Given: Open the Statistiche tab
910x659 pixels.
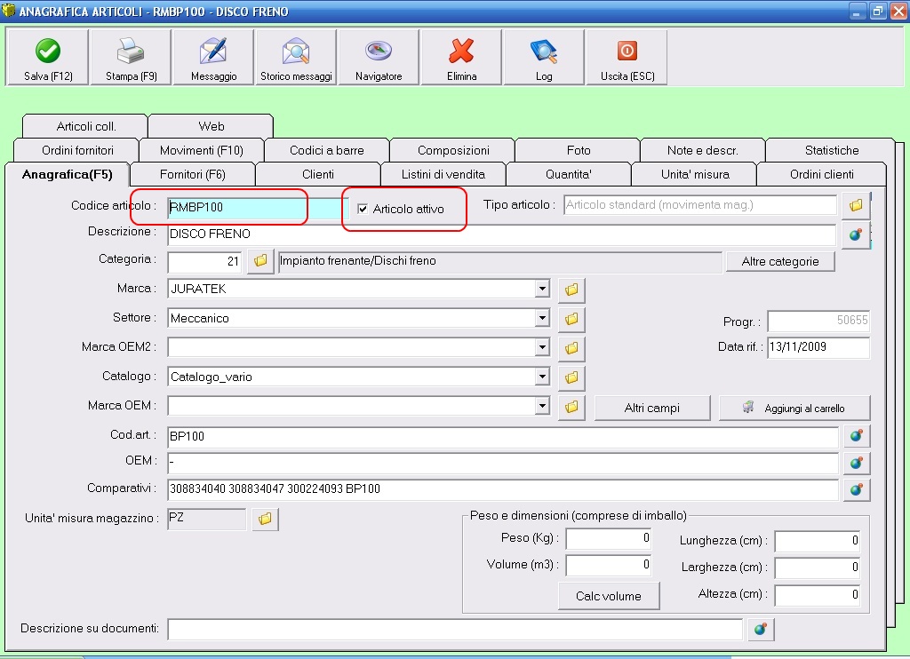Looking at the screenshot, I should [x=832, y=150].
